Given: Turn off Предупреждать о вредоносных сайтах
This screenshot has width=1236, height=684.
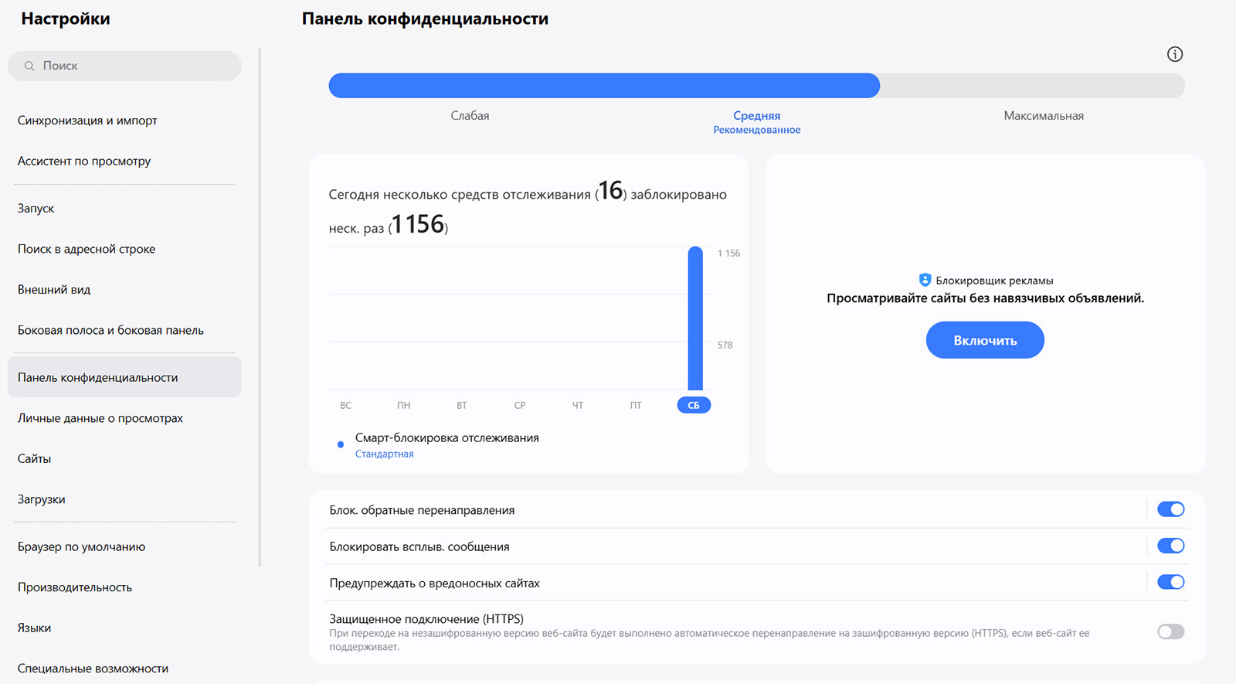Looking at the screenshot, I should click(1170, 582).
